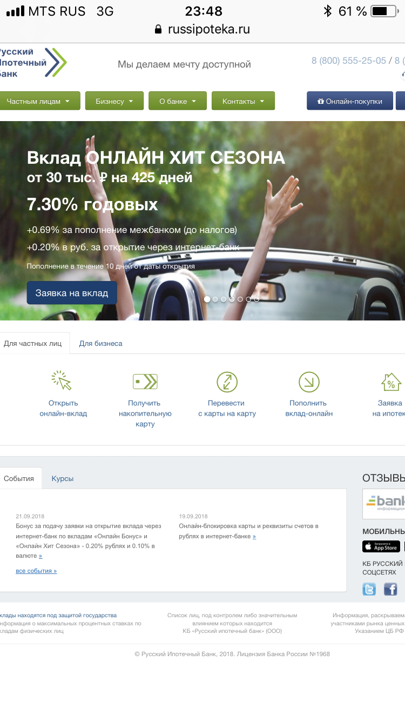
Task: Open the Онлайн-покупки button
Action: coord(350,101)
